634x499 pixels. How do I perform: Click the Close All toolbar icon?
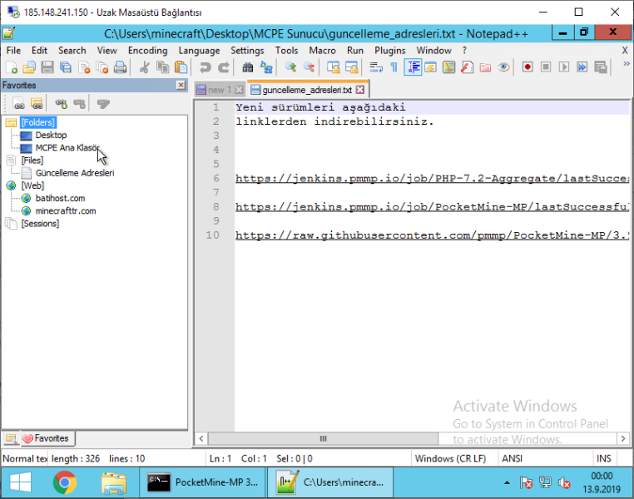coord(102,67)
